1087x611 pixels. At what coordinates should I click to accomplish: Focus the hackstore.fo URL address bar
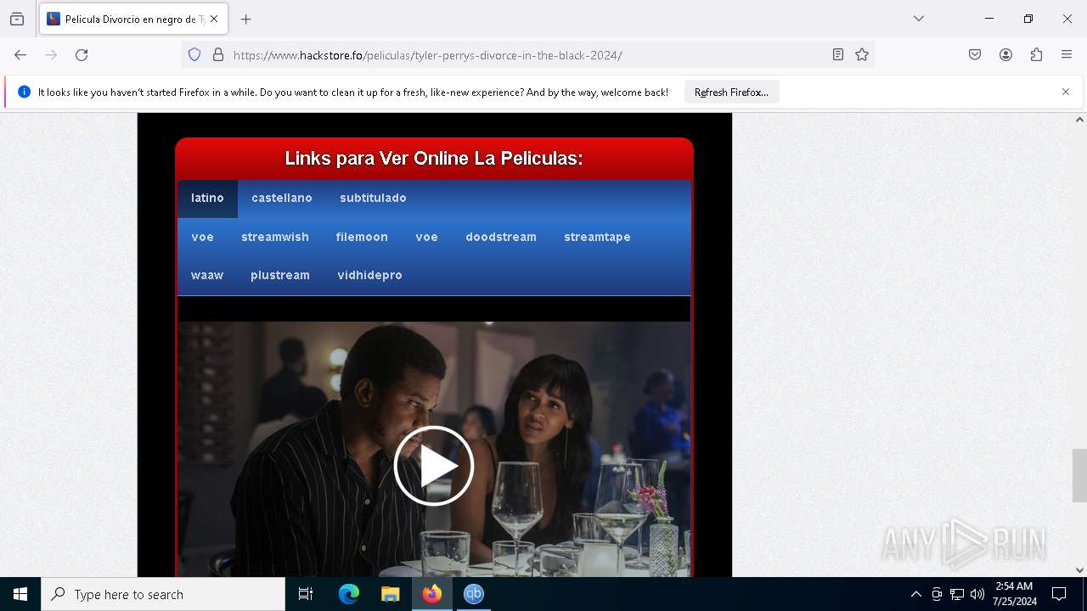[527, 55]
